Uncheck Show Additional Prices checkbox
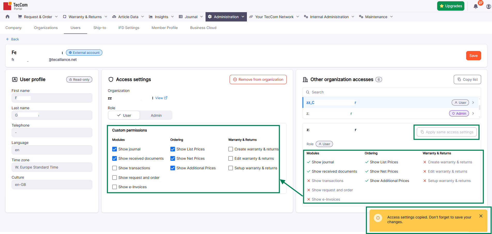 coord(173,168)
